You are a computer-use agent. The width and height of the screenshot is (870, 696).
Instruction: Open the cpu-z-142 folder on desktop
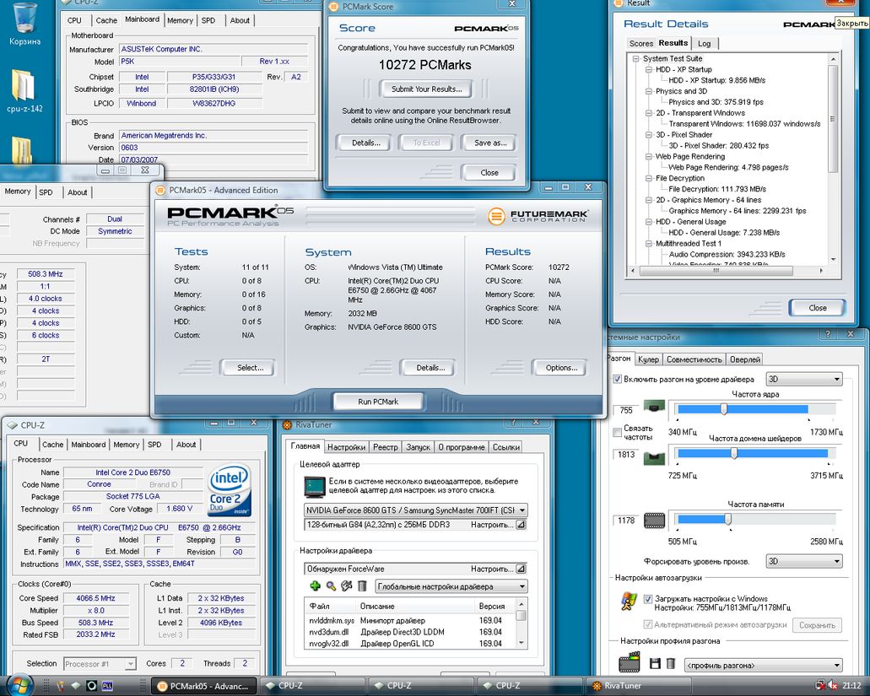(x=24, y=91)
